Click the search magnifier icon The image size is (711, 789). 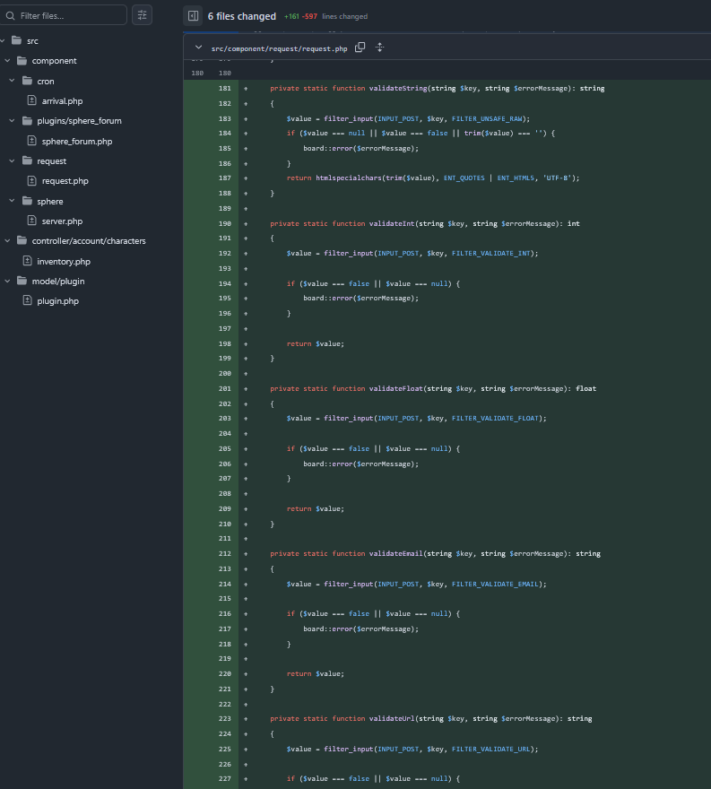click(10, 15)
